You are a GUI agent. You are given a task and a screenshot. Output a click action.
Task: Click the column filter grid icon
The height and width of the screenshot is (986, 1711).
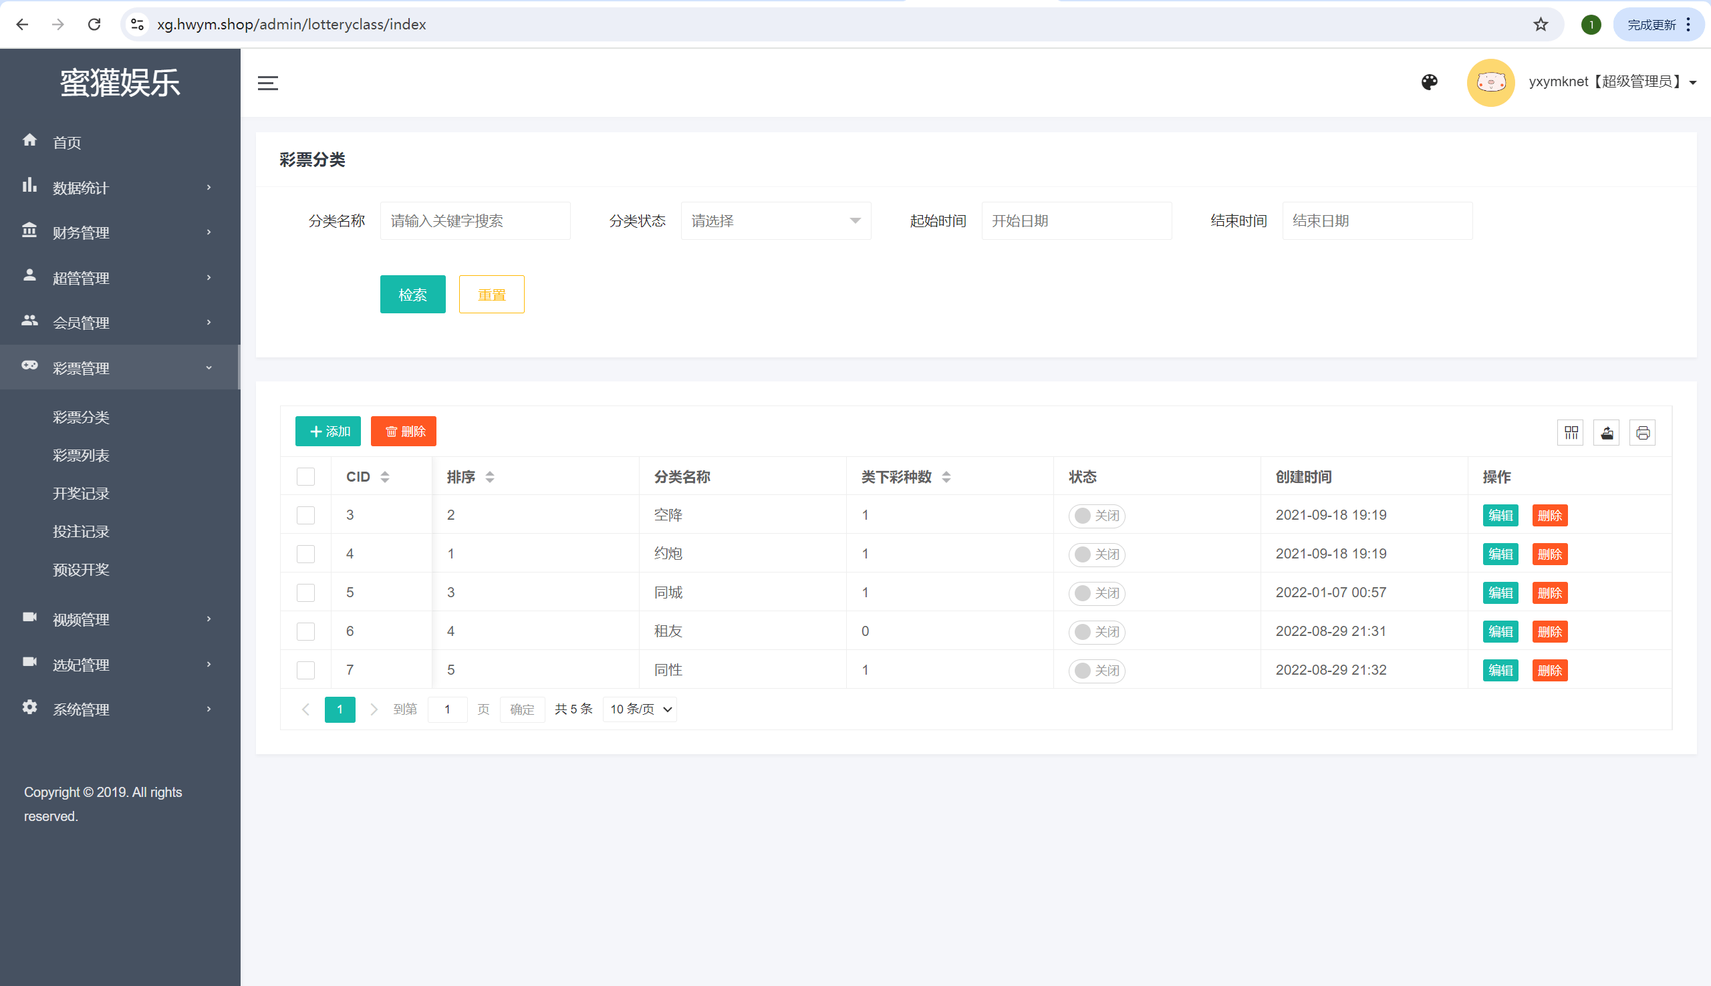(1571, 432)
